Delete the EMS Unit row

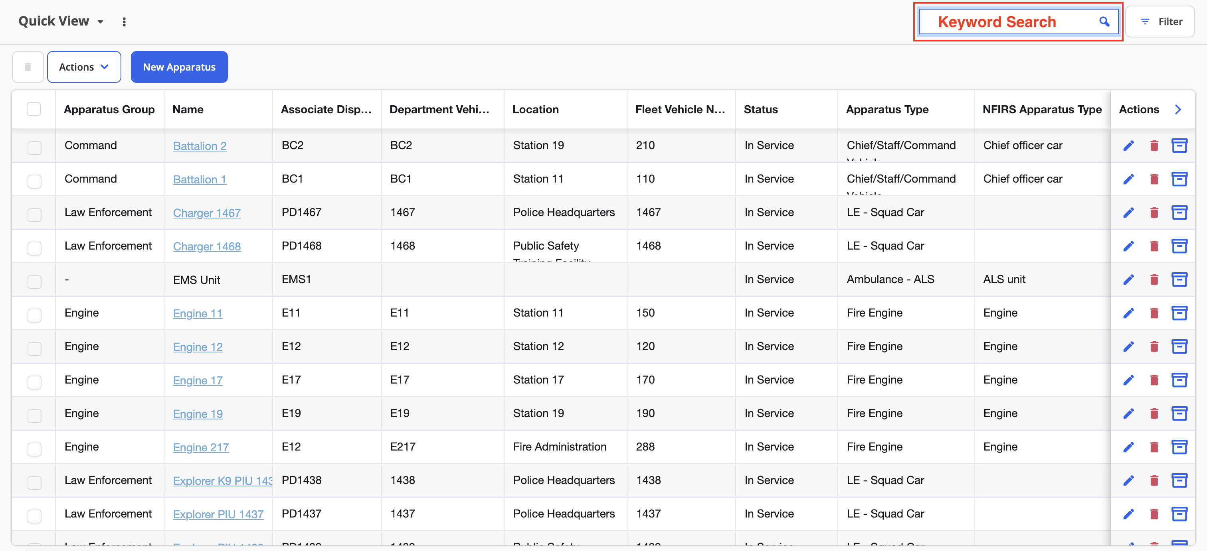pos(1154,279)
